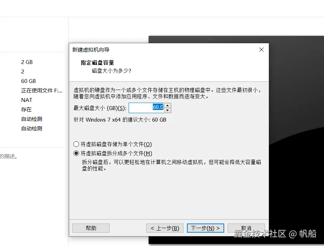Click the 帮助 button
The height and width of the screenshot is (246, 324).
(x=91, y=228)
